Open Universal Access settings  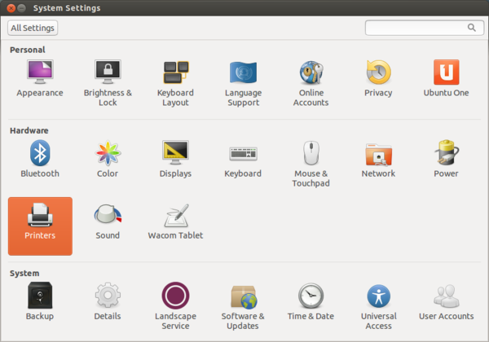(379, 306)
